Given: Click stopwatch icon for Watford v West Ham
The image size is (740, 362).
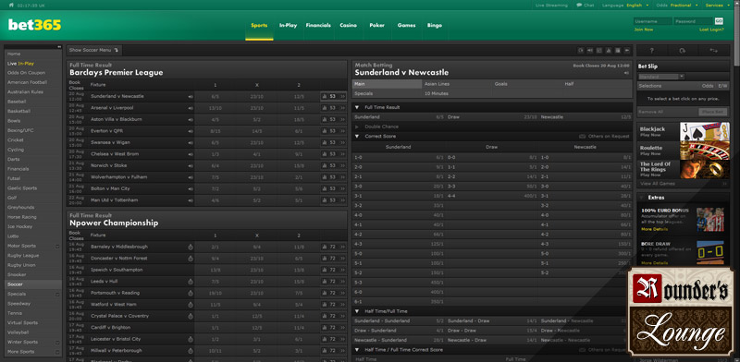Looking at the screenshot, I should 191,305.
